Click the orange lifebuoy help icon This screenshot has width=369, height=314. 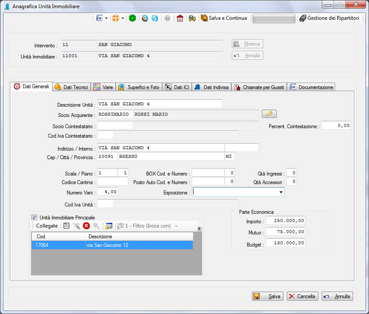(116, 18)
